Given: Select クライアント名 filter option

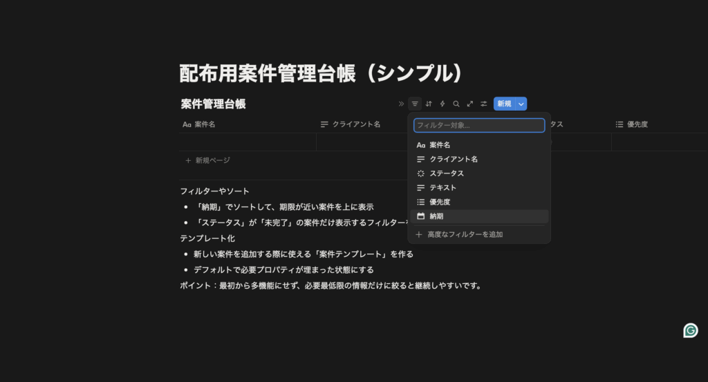Looking at the screenshot, I should 454,159.
